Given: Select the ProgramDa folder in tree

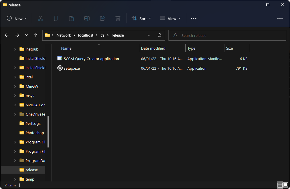Looking at the screenshot, I should pos(35,161).
